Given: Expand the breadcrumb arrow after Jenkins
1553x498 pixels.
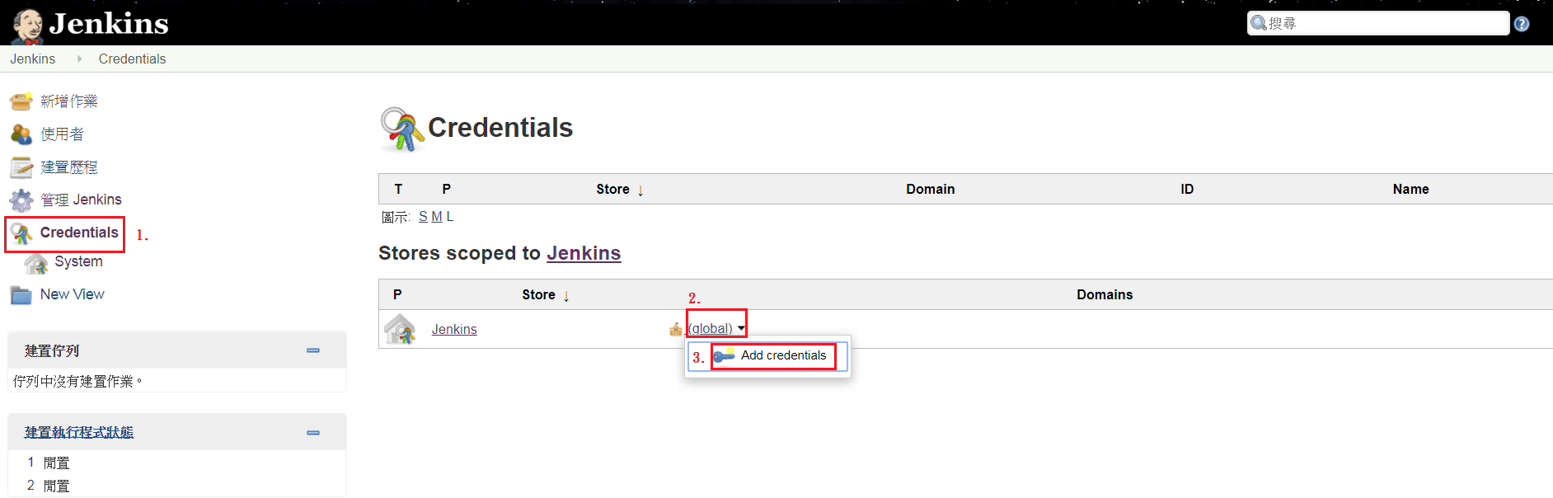Looking at the screenshot, I should pyautogui.click(x=79, y=59).
